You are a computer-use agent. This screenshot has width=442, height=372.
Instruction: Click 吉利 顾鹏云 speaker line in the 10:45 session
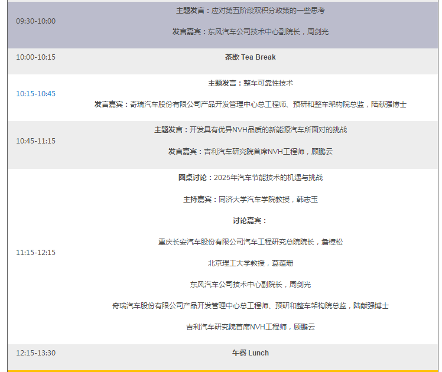(250, 152)
